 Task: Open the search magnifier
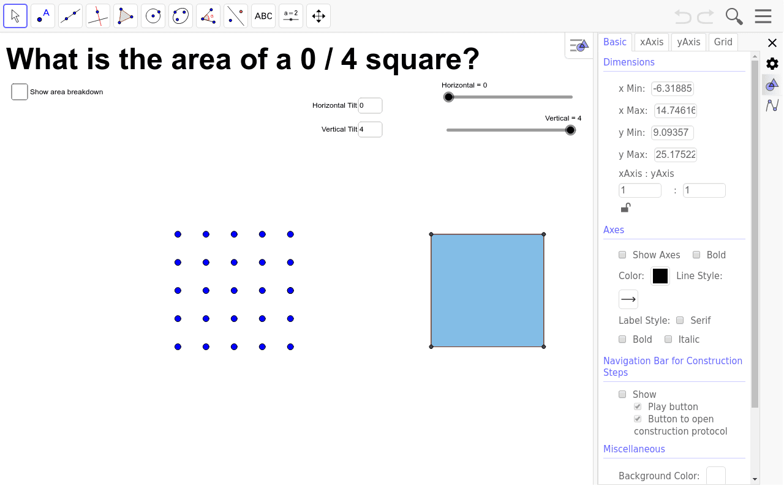(x=734, y=17)
